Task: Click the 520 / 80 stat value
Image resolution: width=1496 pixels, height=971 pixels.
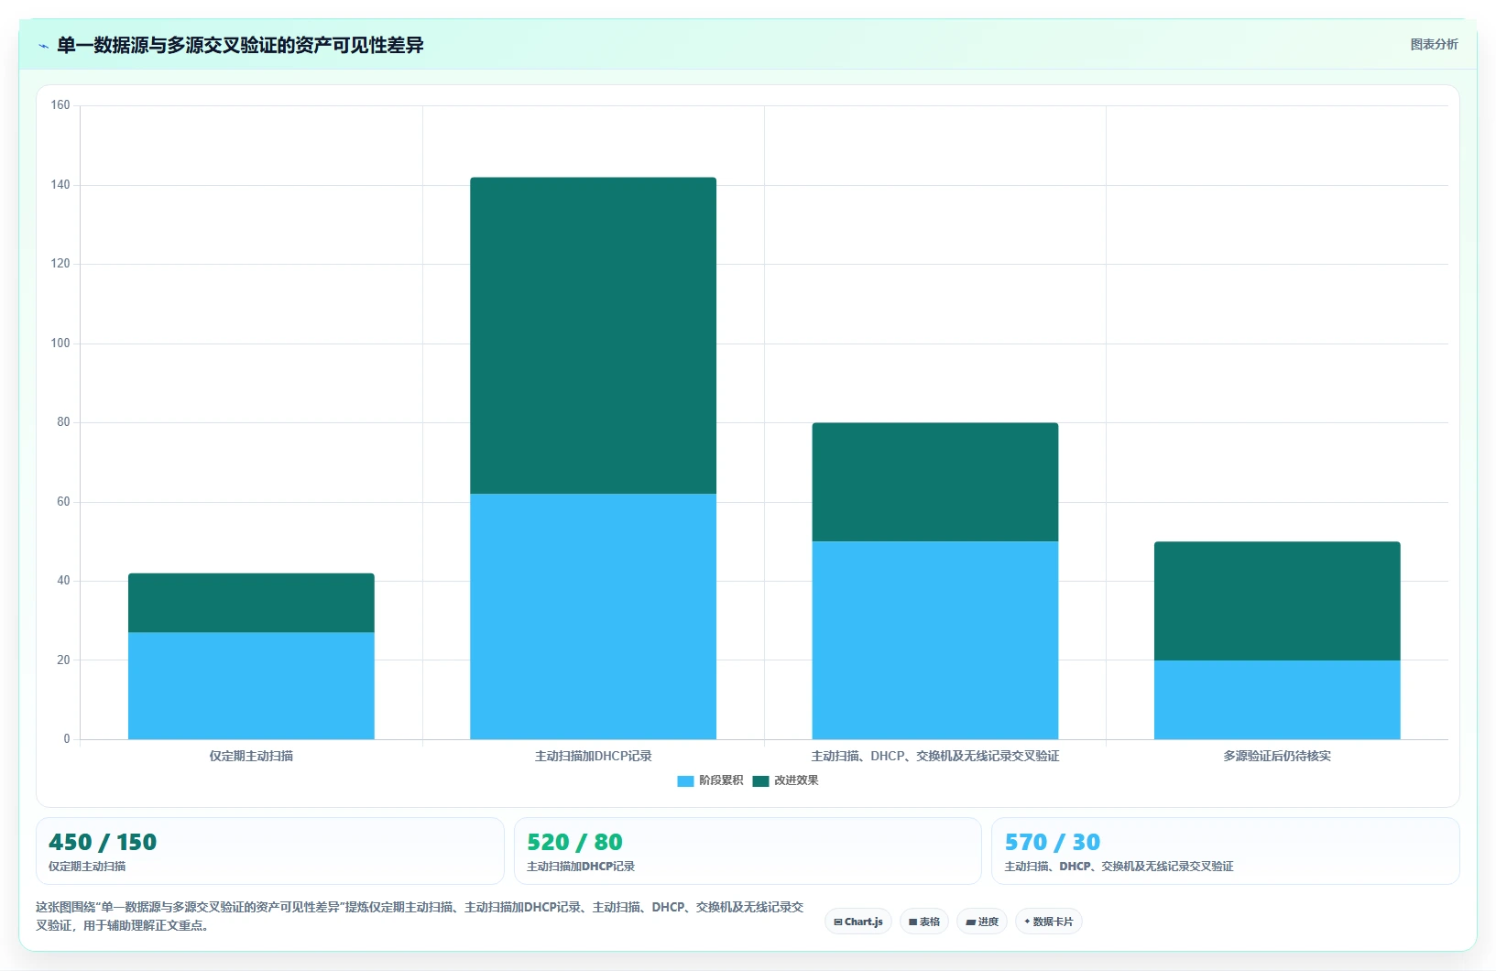Action: [x=574, y=842]
